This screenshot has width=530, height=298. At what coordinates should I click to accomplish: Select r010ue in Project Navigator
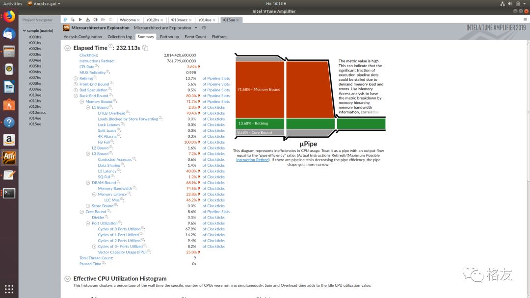pos(35,95)
